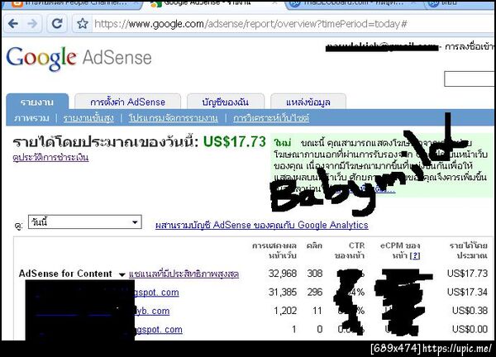Click the 296 clicks cell
Viewport: 496px width, 357px height.
pos(315,292)
